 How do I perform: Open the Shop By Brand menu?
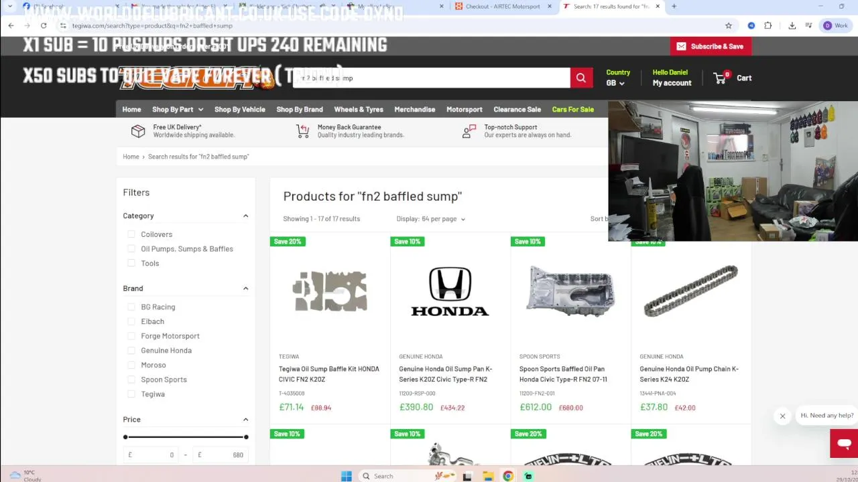point(300,109)
